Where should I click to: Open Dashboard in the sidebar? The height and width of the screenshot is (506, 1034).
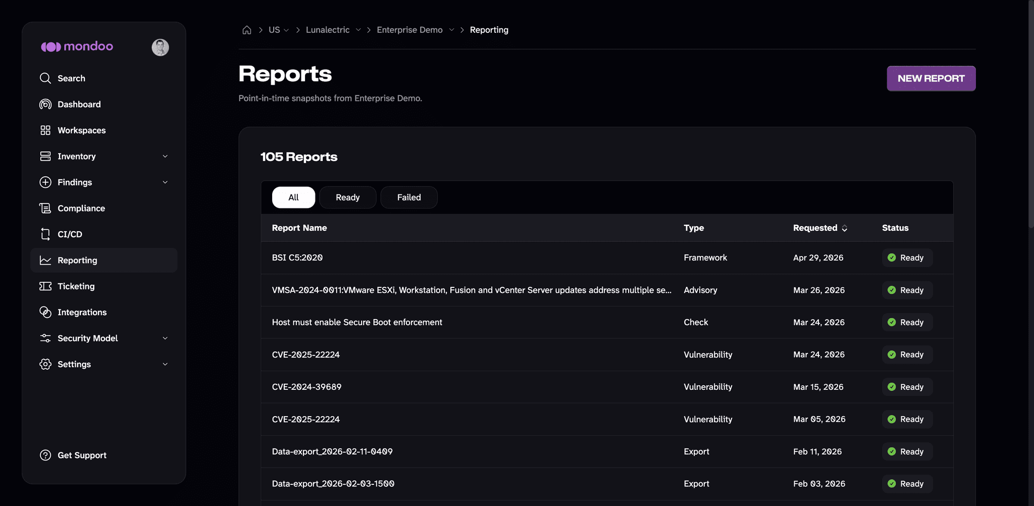coord(104,104)
